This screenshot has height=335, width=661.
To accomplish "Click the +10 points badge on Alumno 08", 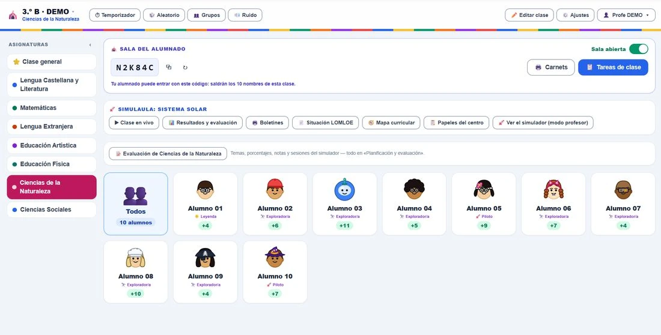I will click(135, 294).
